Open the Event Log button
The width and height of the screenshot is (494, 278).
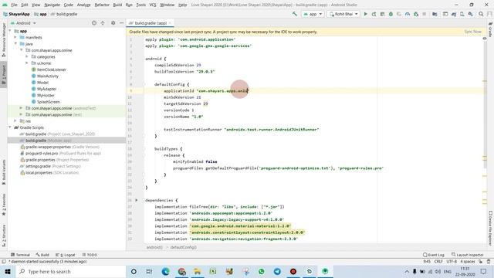coord(434,255)
